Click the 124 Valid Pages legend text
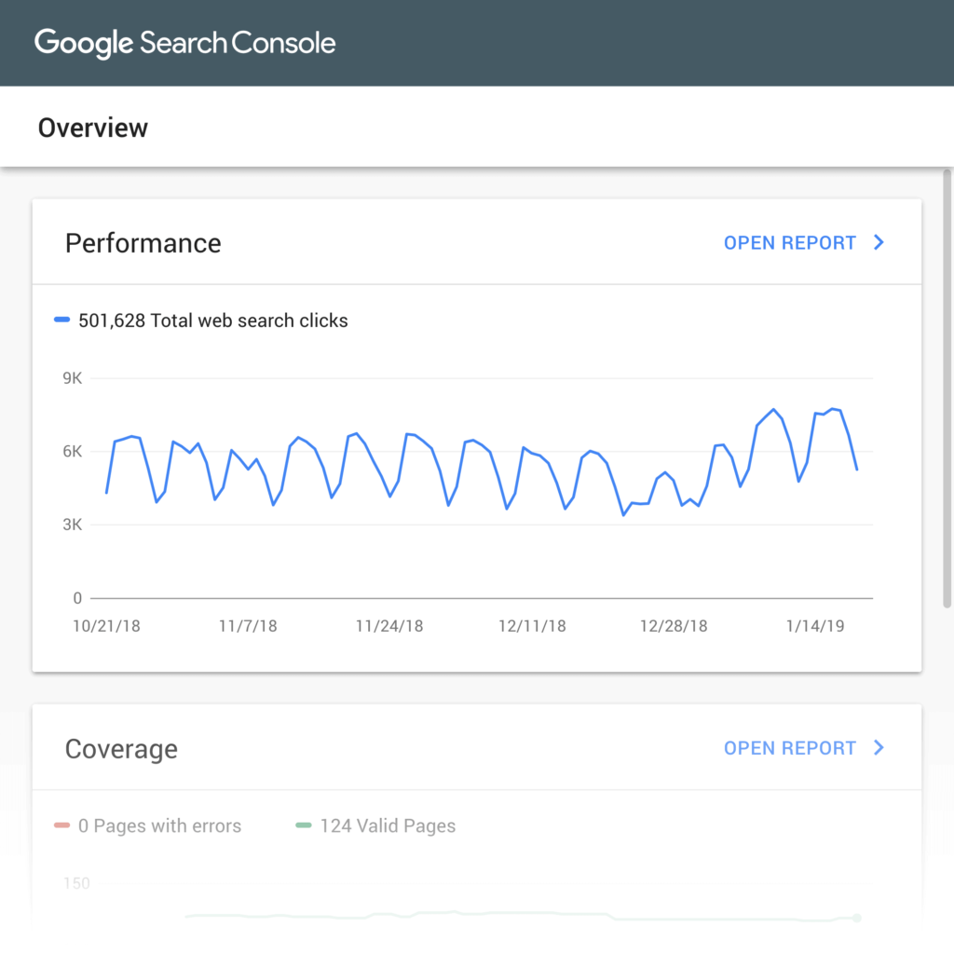The height and width of the screenshot is (954, 954). pyautogui.click(x=388, y=825)
